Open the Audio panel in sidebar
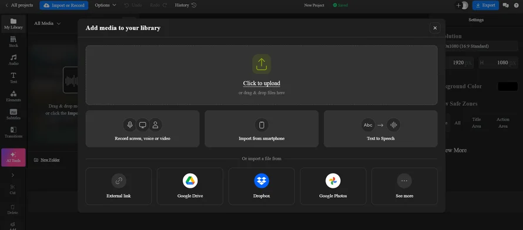523x230 pixels. click(14, 60)
